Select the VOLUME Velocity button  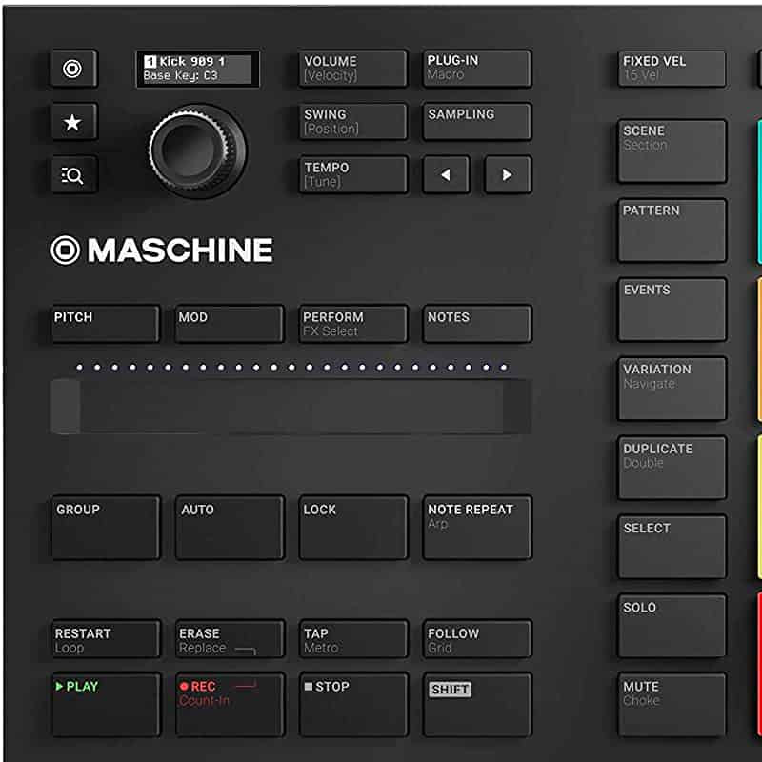pos(353,69)
